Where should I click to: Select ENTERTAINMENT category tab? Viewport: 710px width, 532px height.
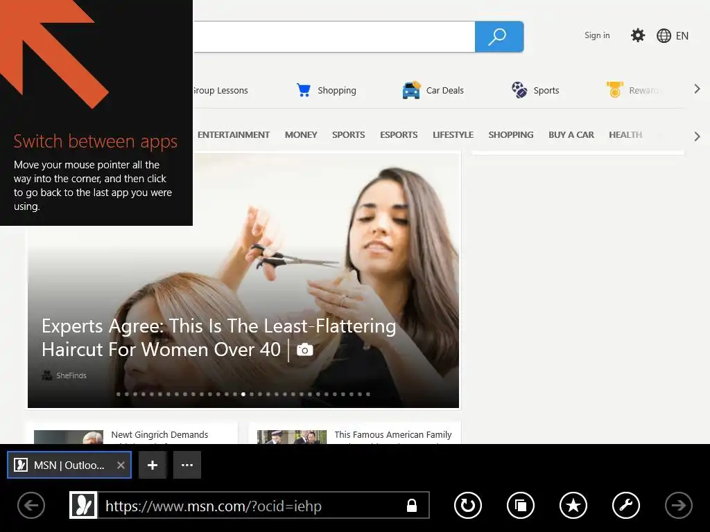[233, 135]
